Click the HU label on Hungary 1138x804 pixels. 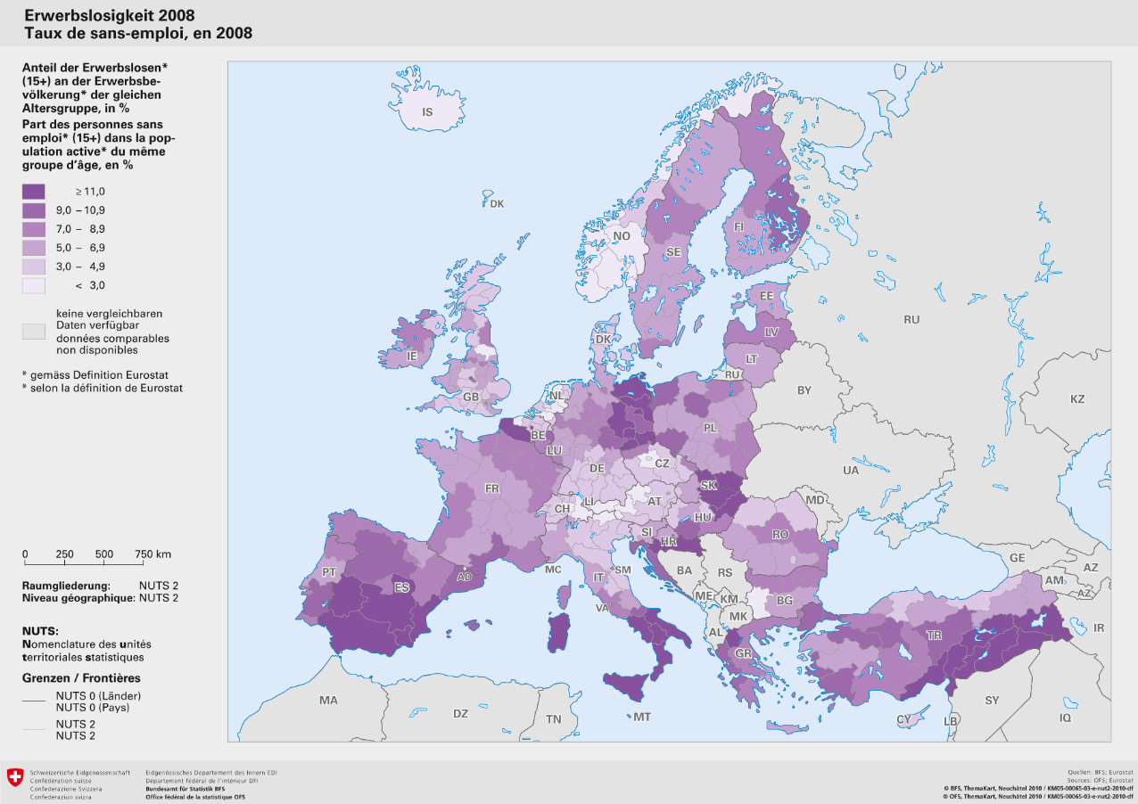click(x=703, y=517)
